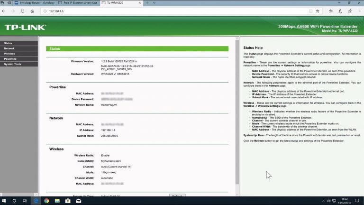Screen dimensions: 364x205
Task: Open the Mail app from taskbar
Action: [x=79, y=201]
